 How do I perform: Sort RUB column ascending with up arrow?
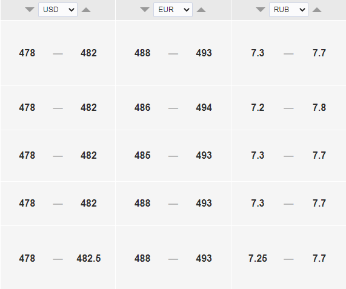coord(317,10)
